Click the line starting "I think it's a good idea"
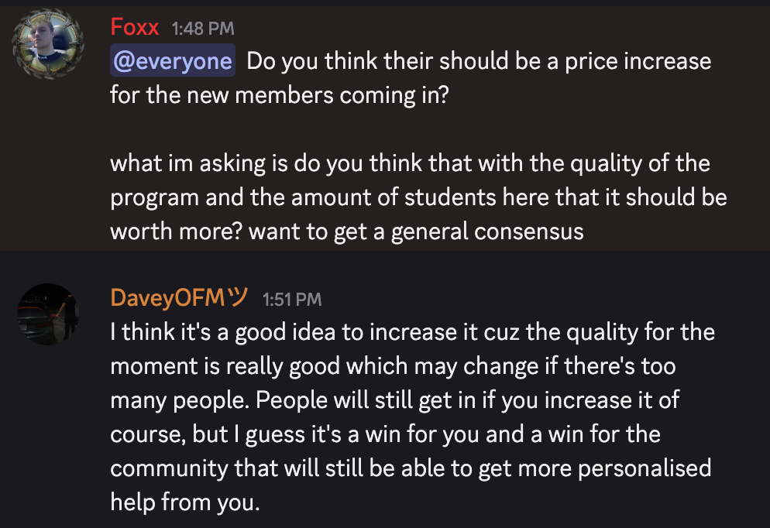Screen dimensions: 770x528 (412, 332)
